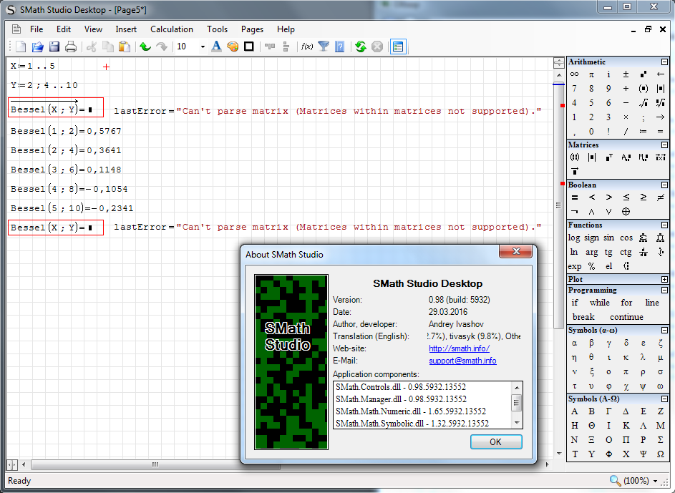Open the http://smath.info/ website link
Screen dimensions: 675x493
459,348
